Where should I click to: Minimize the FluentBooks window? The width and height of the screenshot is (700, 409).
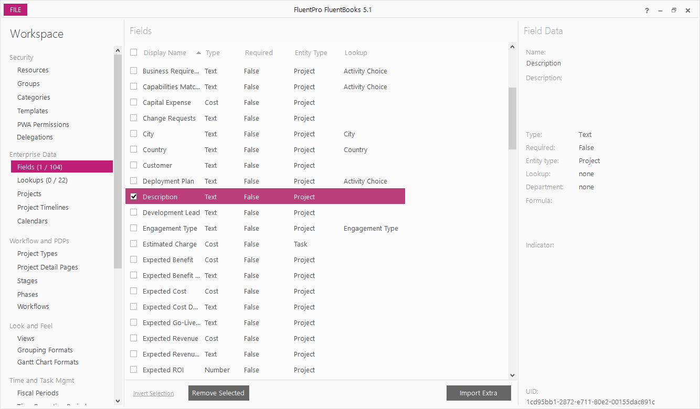pos(660,10)
